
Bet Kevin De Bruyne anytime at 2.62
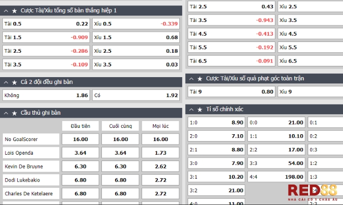[x=160, y=166]
